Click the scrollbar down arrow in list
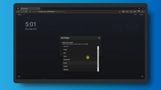The height and width of the screenshot is (90, 161). pos(98,71)
